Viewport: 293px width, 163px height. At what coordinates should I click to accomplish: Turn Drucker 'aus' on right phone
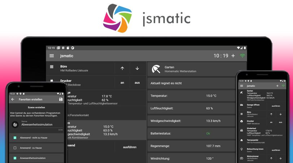280,122
